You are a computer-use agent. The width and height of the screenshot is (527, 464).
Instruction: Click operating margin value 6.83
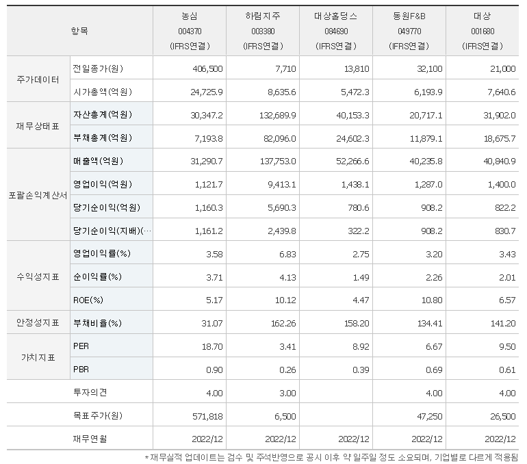[287, 254]
